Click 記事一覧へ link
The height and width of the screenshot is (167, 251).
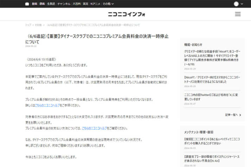coord(231,115)
